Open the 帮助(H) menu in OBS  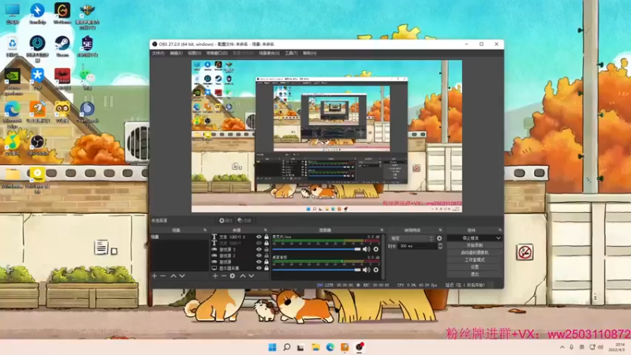pyautogui.click(x=309, y=53)
